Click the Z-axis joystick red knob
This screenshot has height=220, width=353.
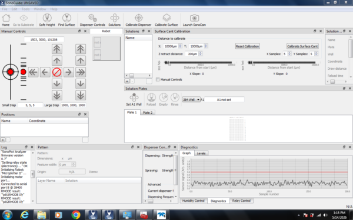(23, 72)
